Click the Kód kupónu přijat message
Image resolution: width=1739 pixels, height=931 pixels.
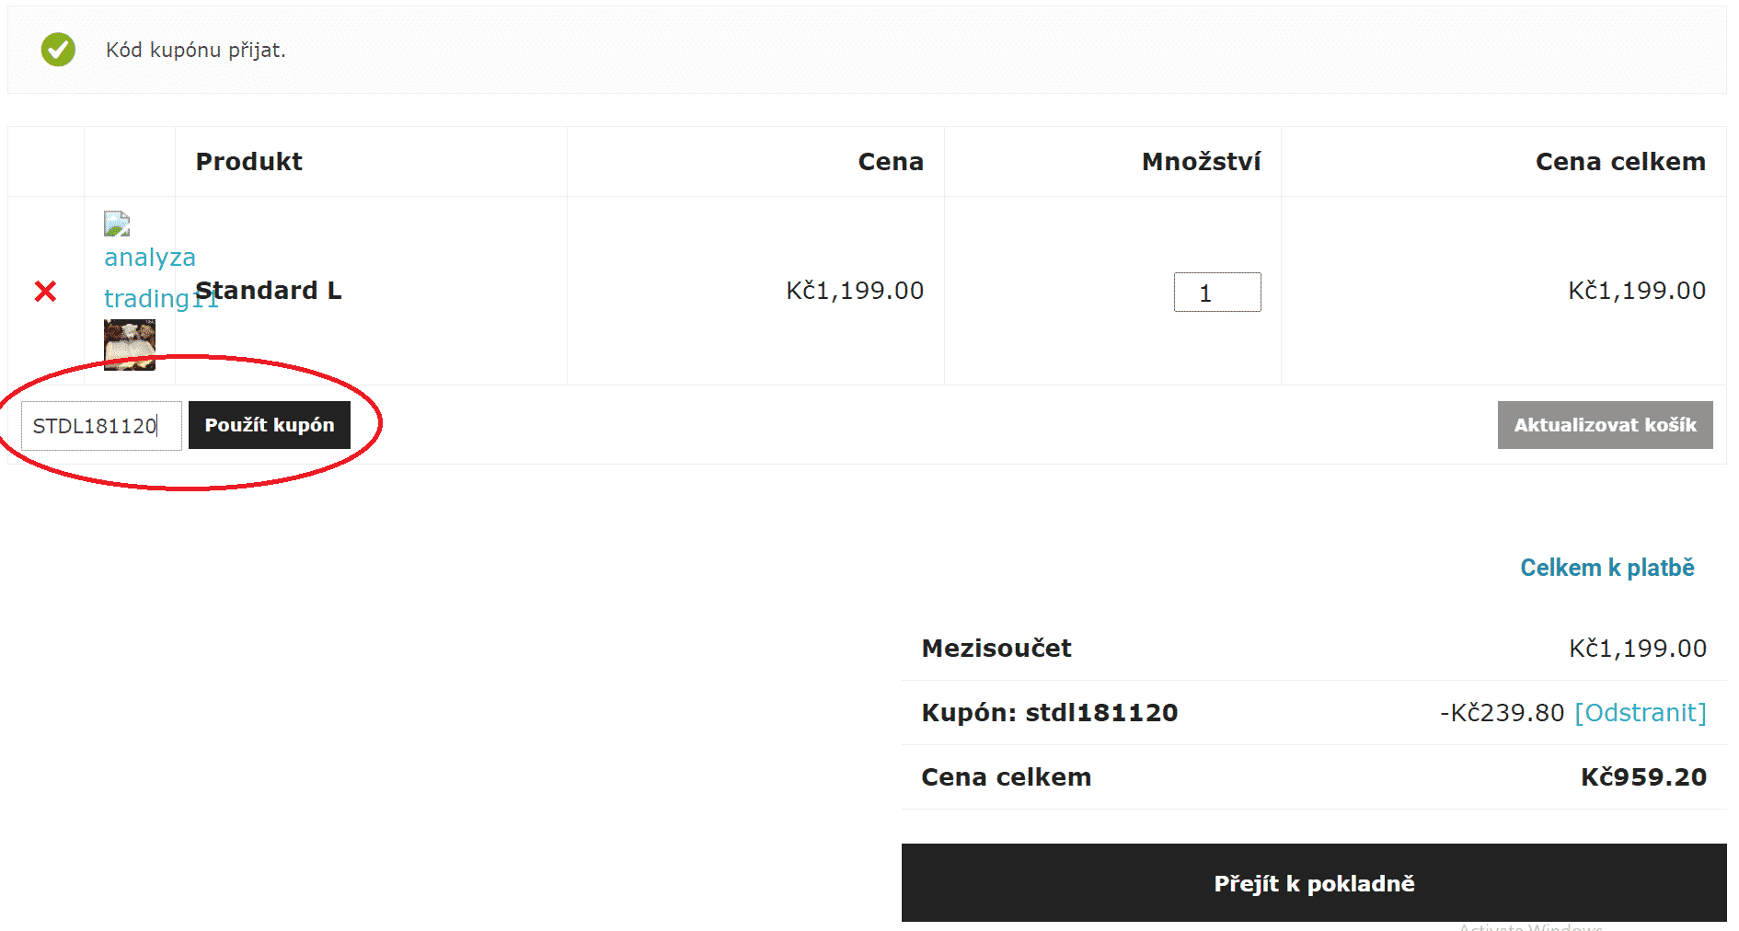pyautogui.click(x=195, y=51)
